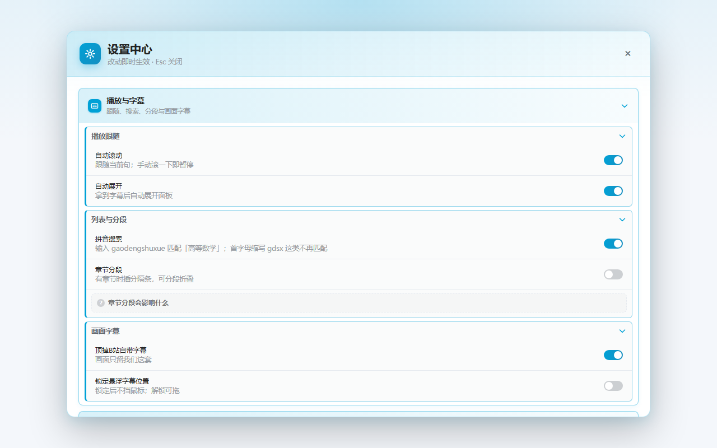Click the 锁定悬浮字幕位置 label
The width and height of the screenshot is (717, 448).
tap(122, 381)
